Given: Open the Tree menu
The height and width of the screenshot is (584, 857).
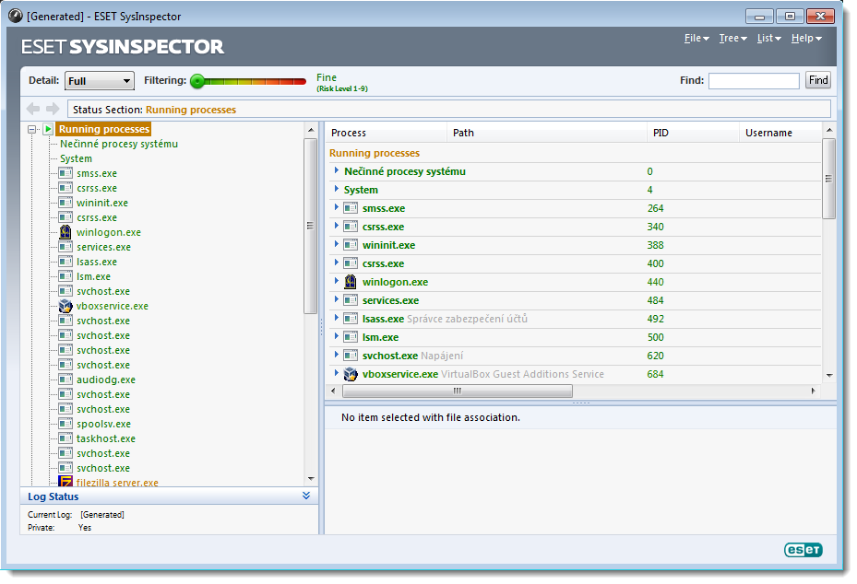Looking at the screenshot, I should click(732, 38).
